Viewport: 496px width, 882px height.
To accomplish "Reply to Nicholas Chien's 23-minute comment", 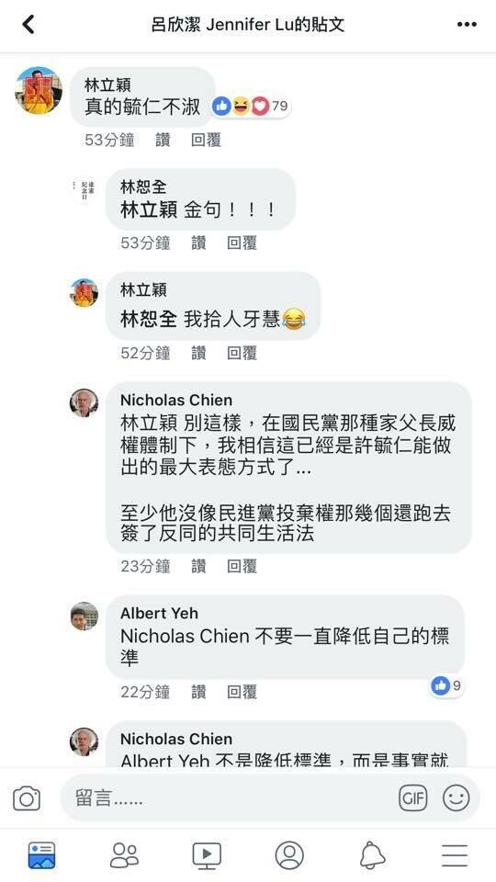I will tap(242, 567).
